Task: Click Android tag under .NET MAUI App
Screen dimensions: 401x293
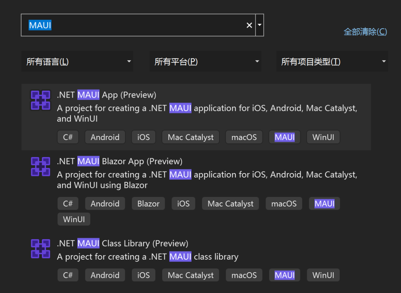Action: [x=105, y=137]
